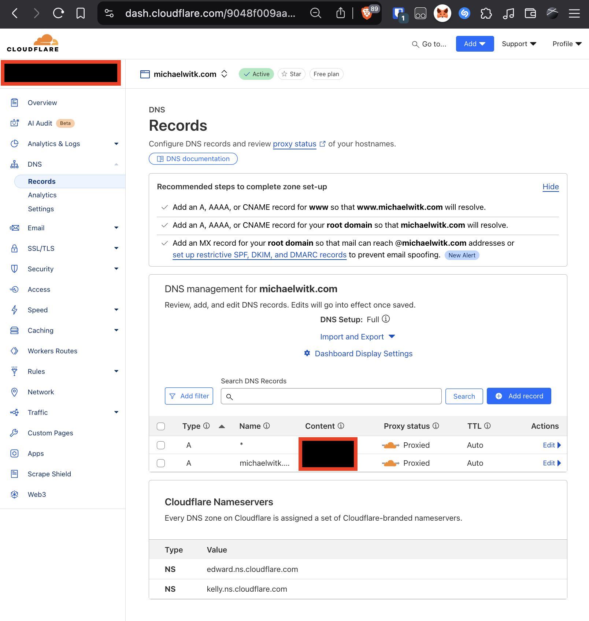Click the gear icon for Dashboard Display Settings
The height and width of the screenshot is (621, 589).
click(x=307, y=353)
